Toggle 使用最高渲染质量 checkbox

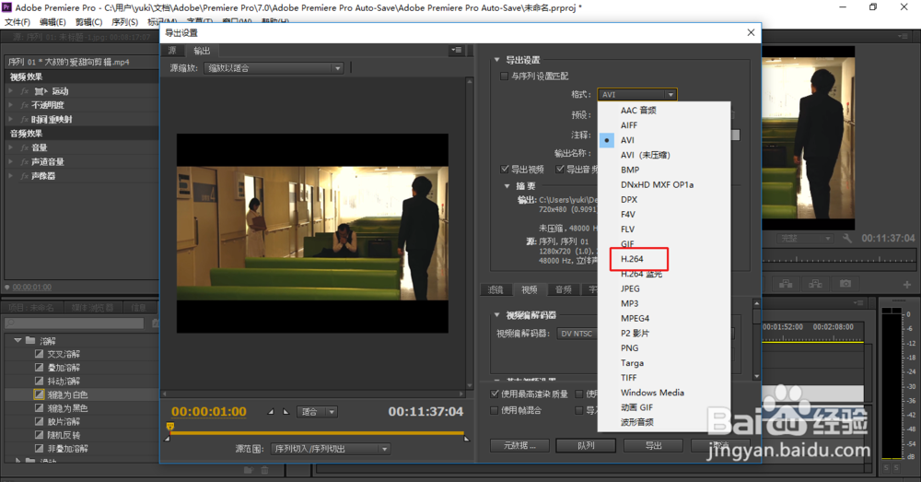pyautogui.click(x=495, y=394)
